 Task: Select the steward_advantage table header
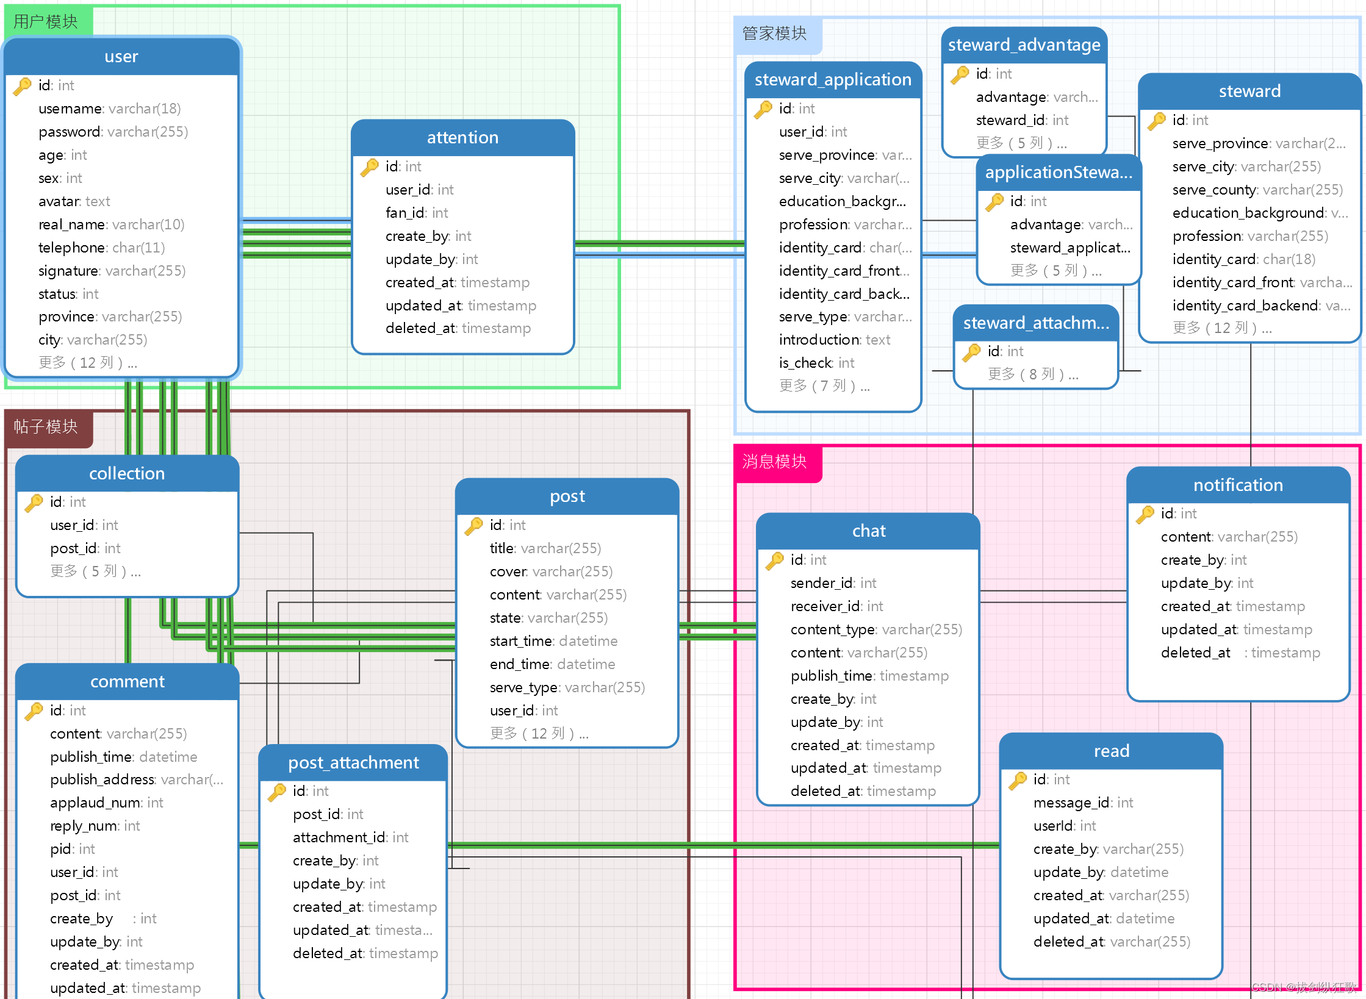1024,45
